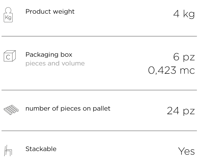The height and width of the screenshot is (166, 200).
Task: Click the Packaging box label
Action: coord(49,55)
